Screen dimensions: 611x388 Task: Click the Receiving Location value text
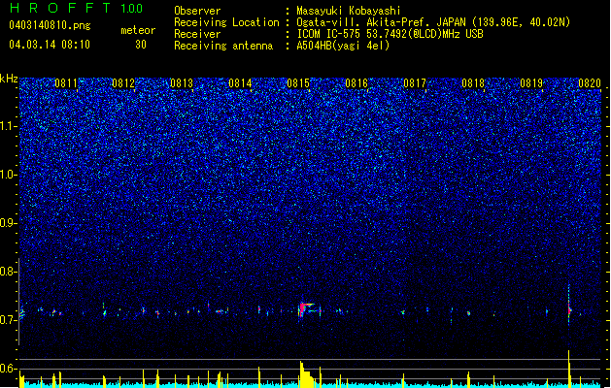[433, 22]
